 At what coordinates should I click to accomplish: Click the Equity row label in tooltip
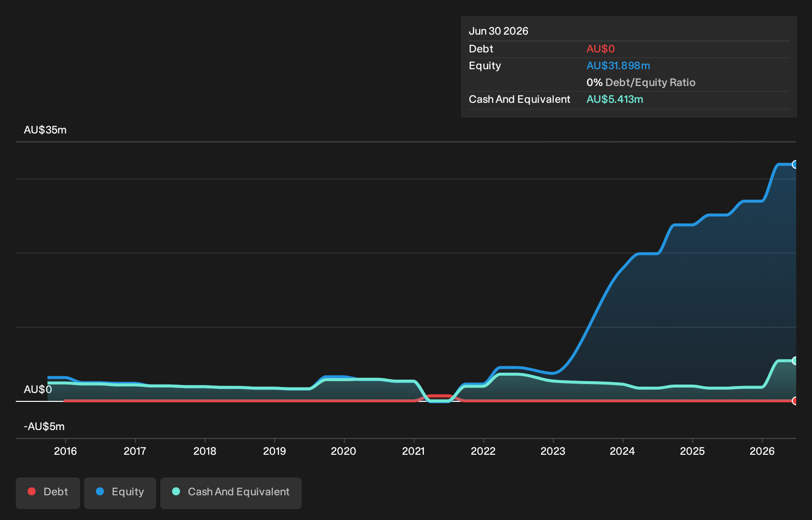(485, 66)
